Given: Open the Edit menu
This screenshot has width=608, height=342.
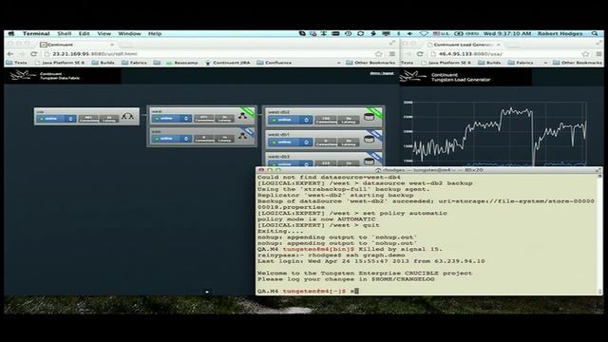Looking at the screenshot, I should tap(85, 34).
